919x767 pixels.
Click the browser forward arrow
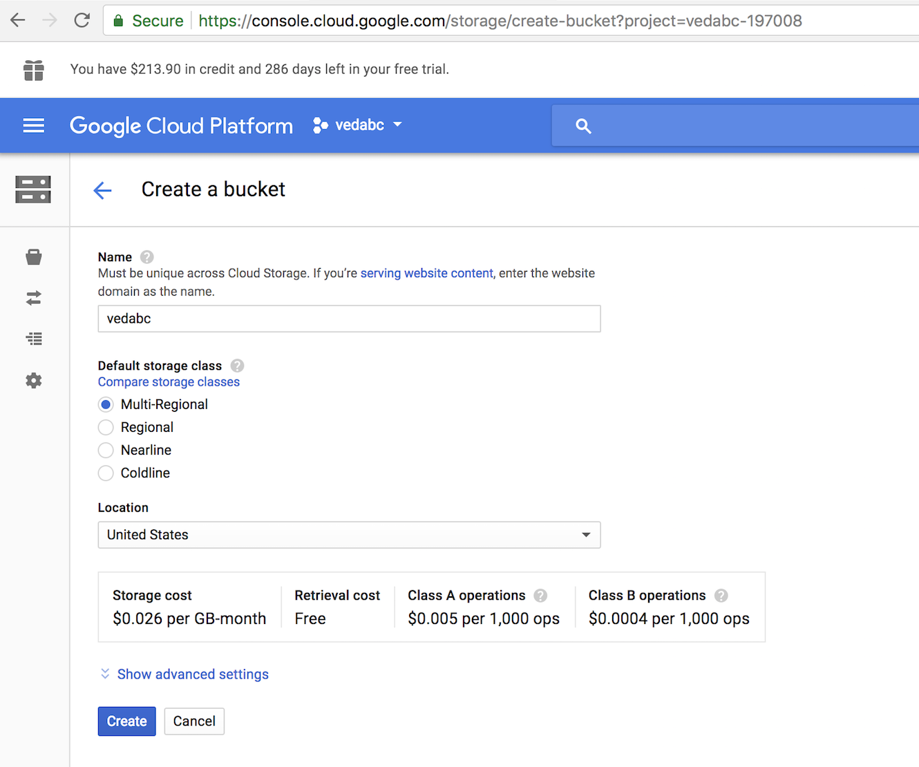50,20
